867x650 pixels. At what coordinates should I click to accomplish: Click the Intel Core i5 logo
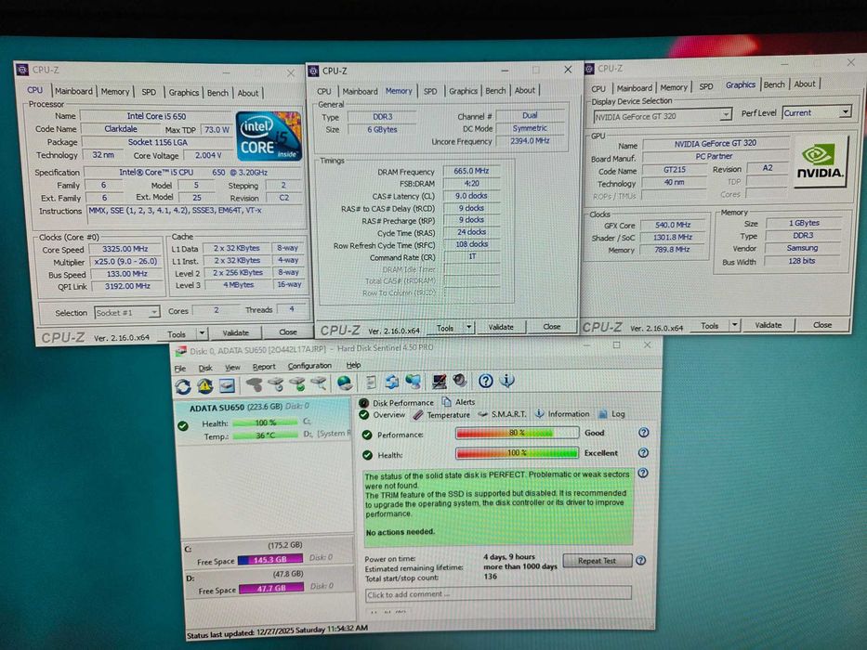coord(269,136)
